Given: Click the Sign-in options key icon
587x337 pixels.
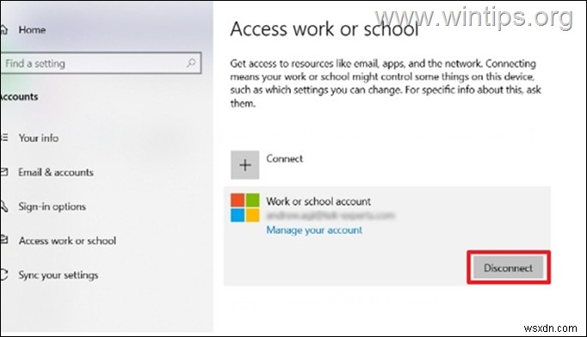Looking at the screenshot, I should (3, 206).
